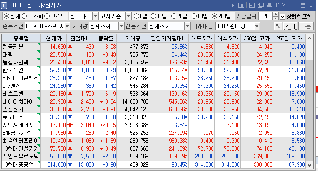Sort by the 등락률 column header
This screenshot has width=318, height=171.
coord(106,38)
